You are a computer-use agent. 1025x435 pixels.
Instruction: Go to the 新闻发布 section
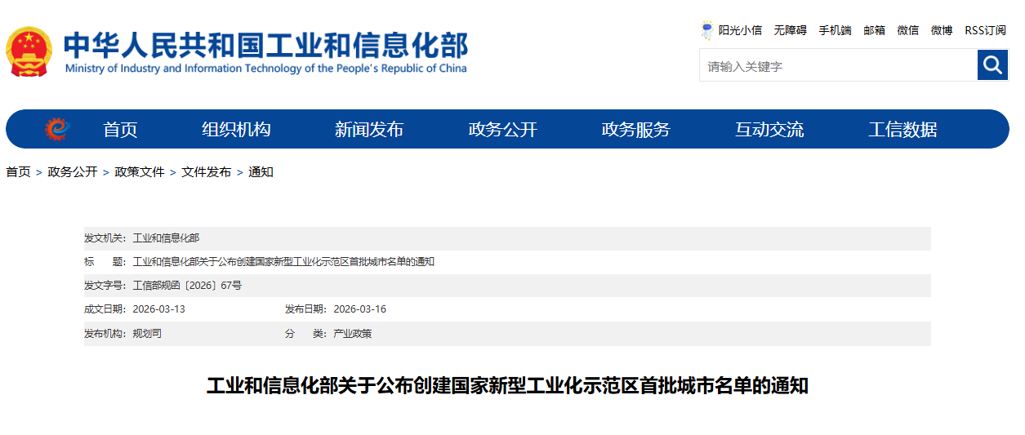369,129
